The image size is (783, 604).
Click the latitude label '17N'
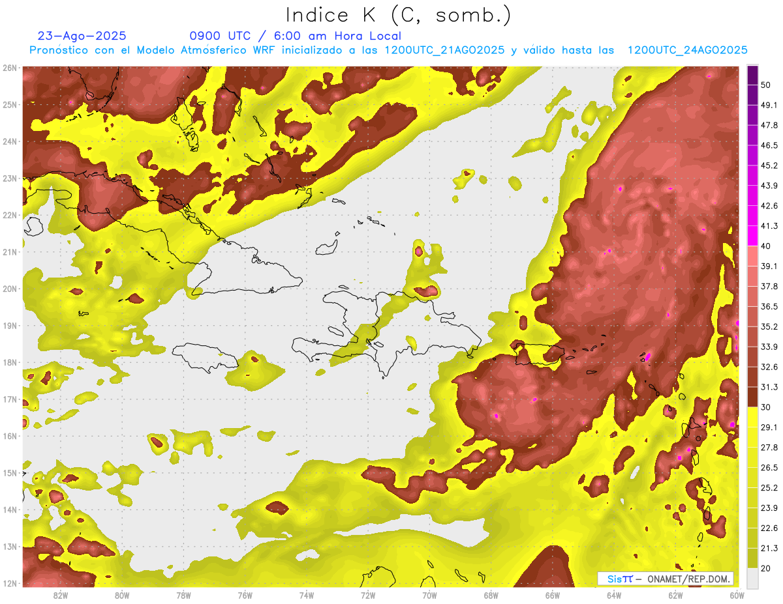[10, 399]
